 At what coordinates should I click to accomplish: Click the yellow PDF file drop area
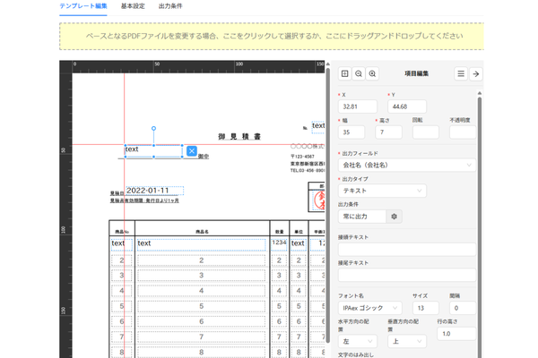point(272,37)
